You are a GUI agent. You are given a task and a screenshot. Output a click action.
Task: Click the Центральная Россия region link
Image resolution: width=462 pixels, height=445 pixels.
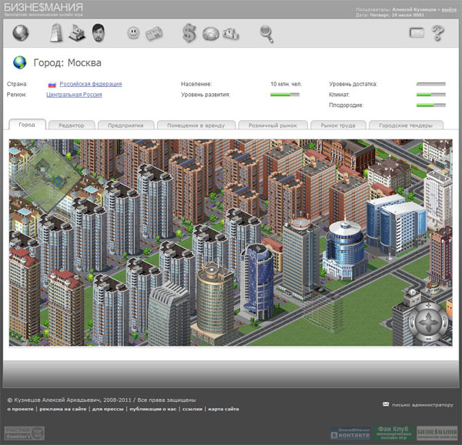click(74, 95)
